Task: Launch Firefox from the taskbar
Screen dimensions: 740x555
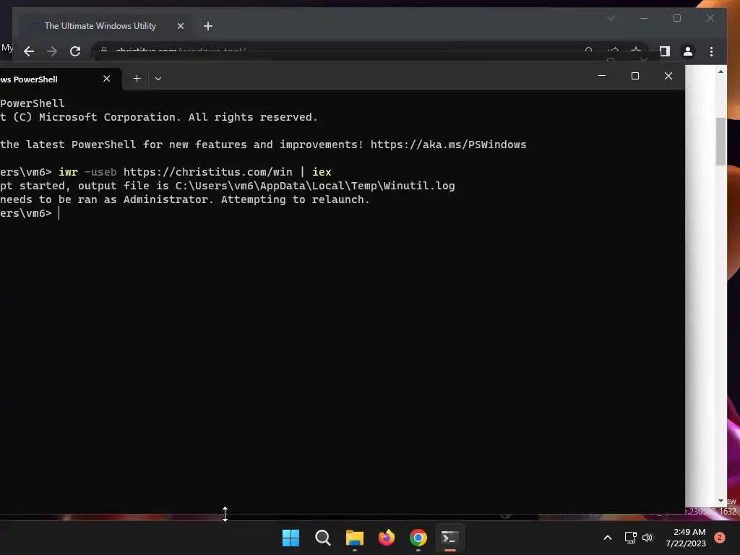Action: [x=387, y=538]
